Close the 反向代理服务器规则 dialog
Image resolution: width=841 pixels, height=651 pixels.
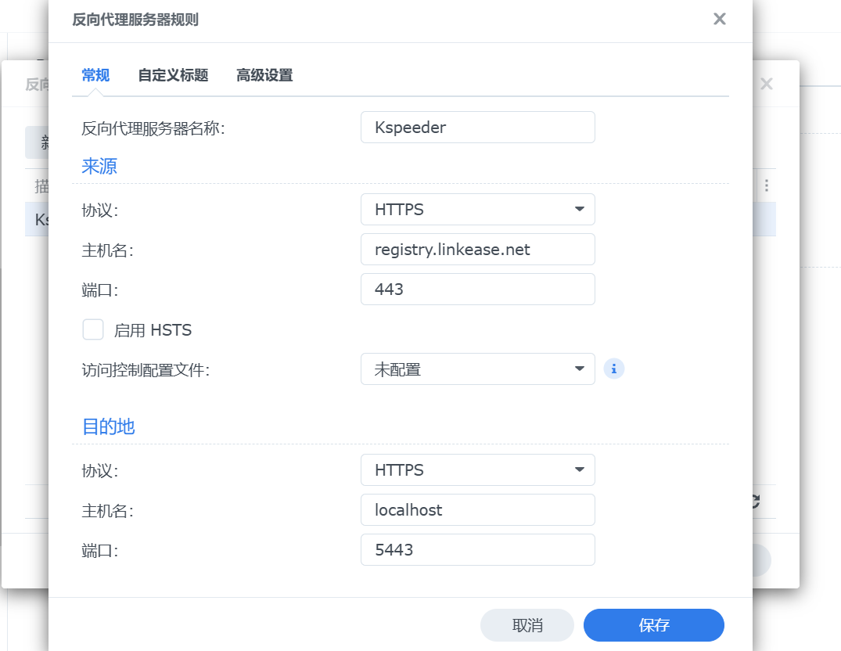click(720, 20)
